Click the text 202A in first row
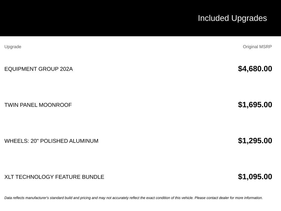The image size is (281, 211). 66,69
